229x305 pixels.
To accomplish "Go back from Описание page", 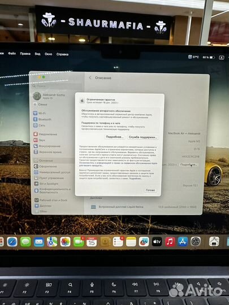I will point(90,77).
